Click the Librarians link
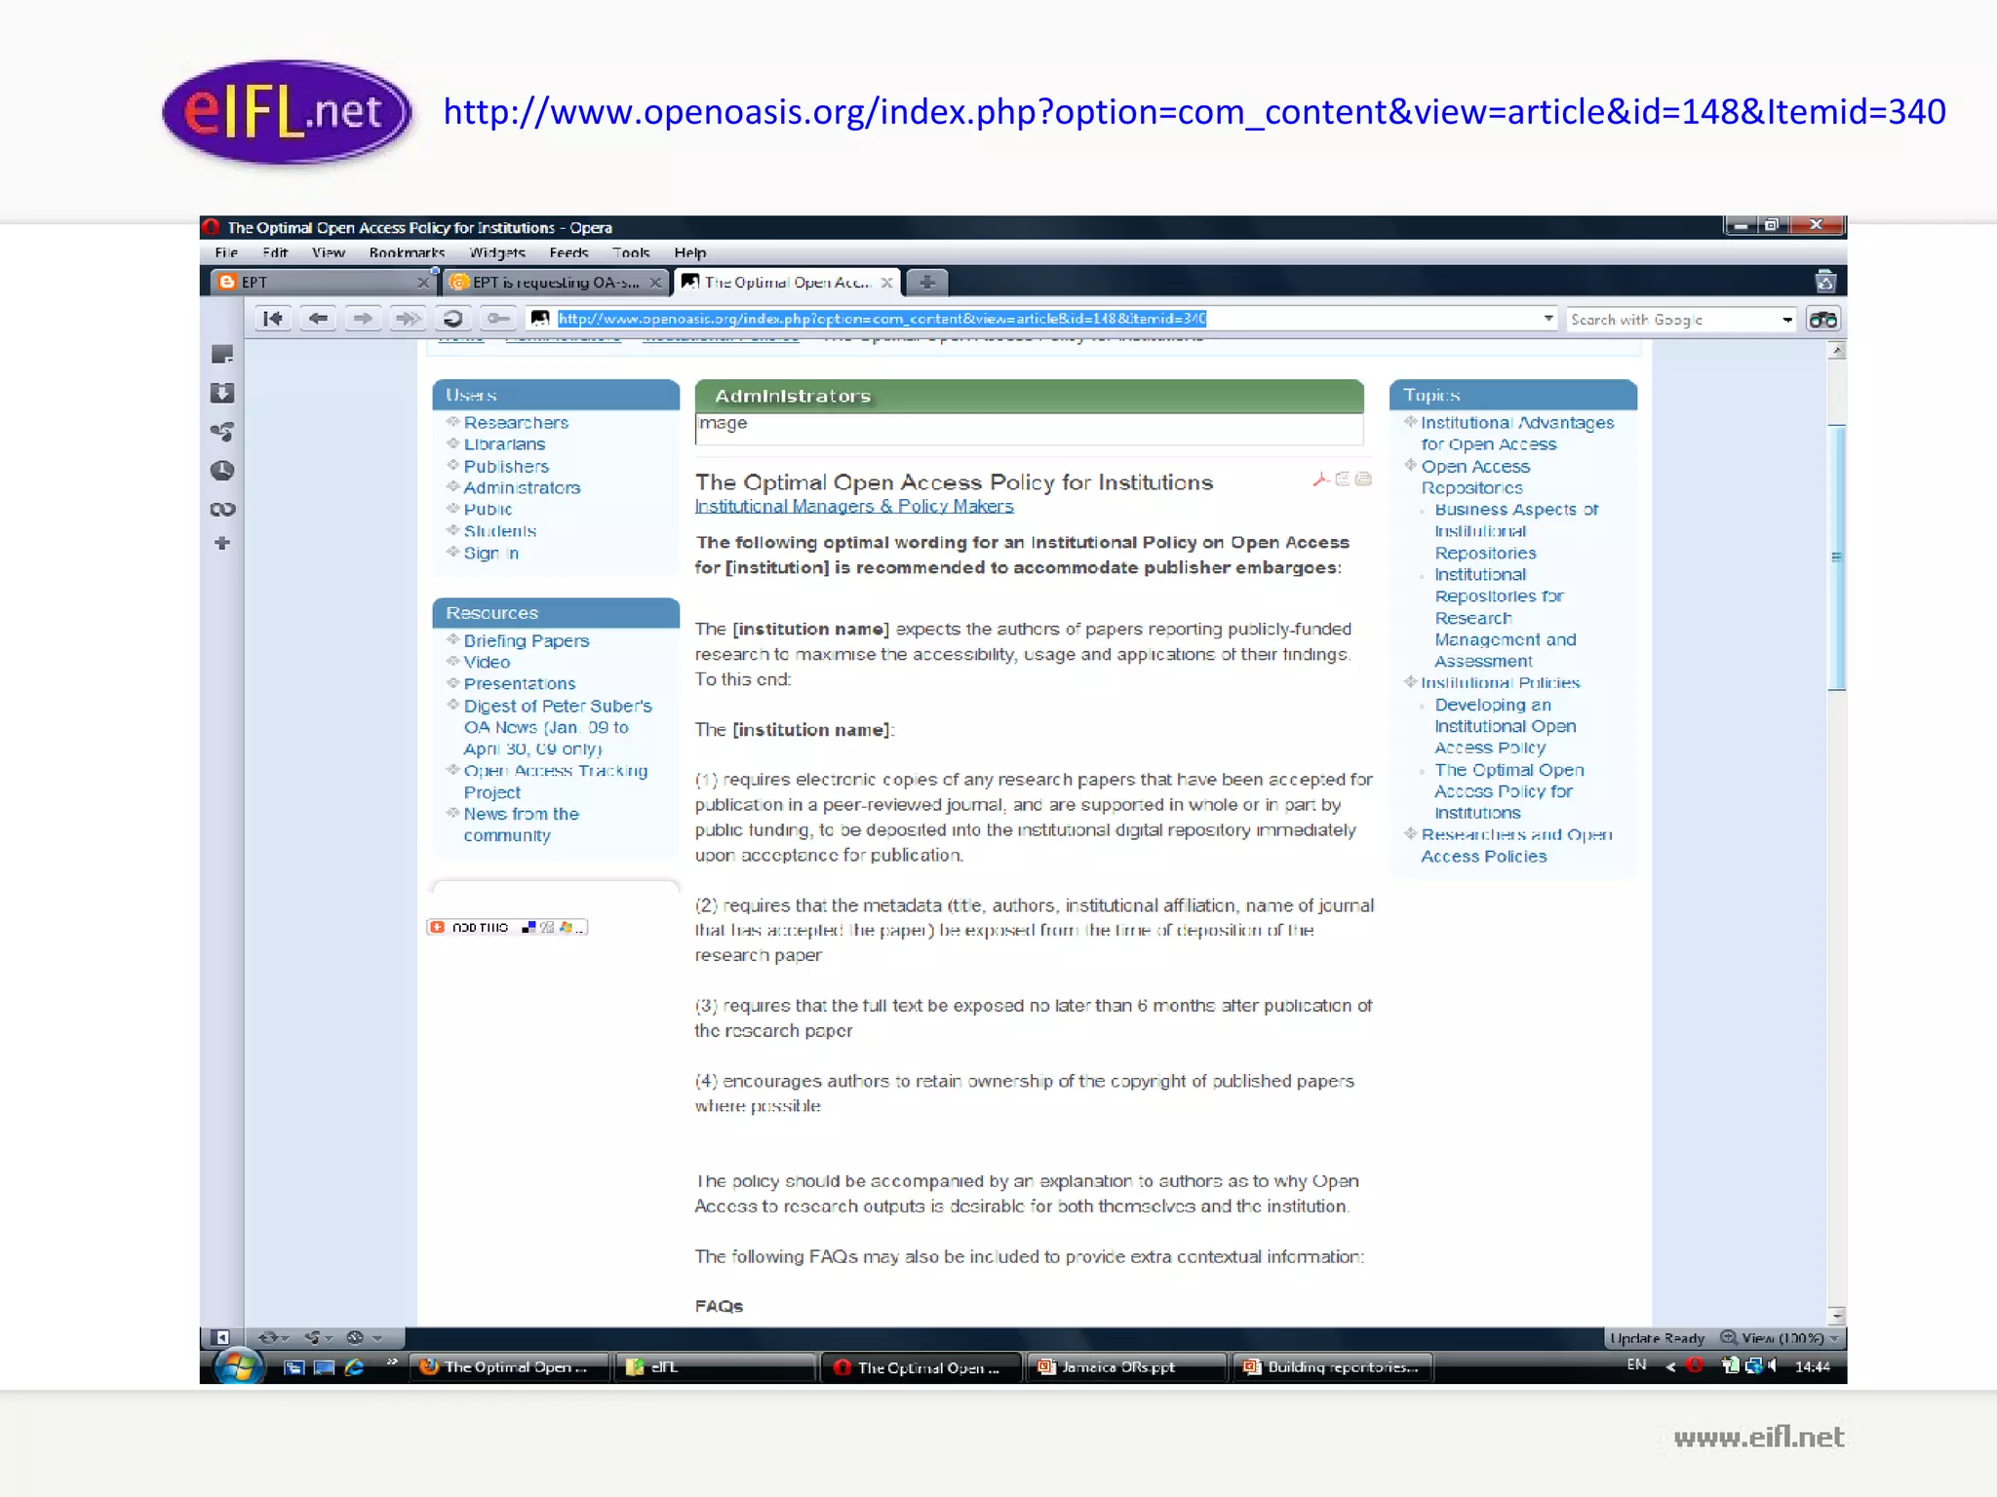Viewport: 1997px width, 1497px height. tap(504, 443)
